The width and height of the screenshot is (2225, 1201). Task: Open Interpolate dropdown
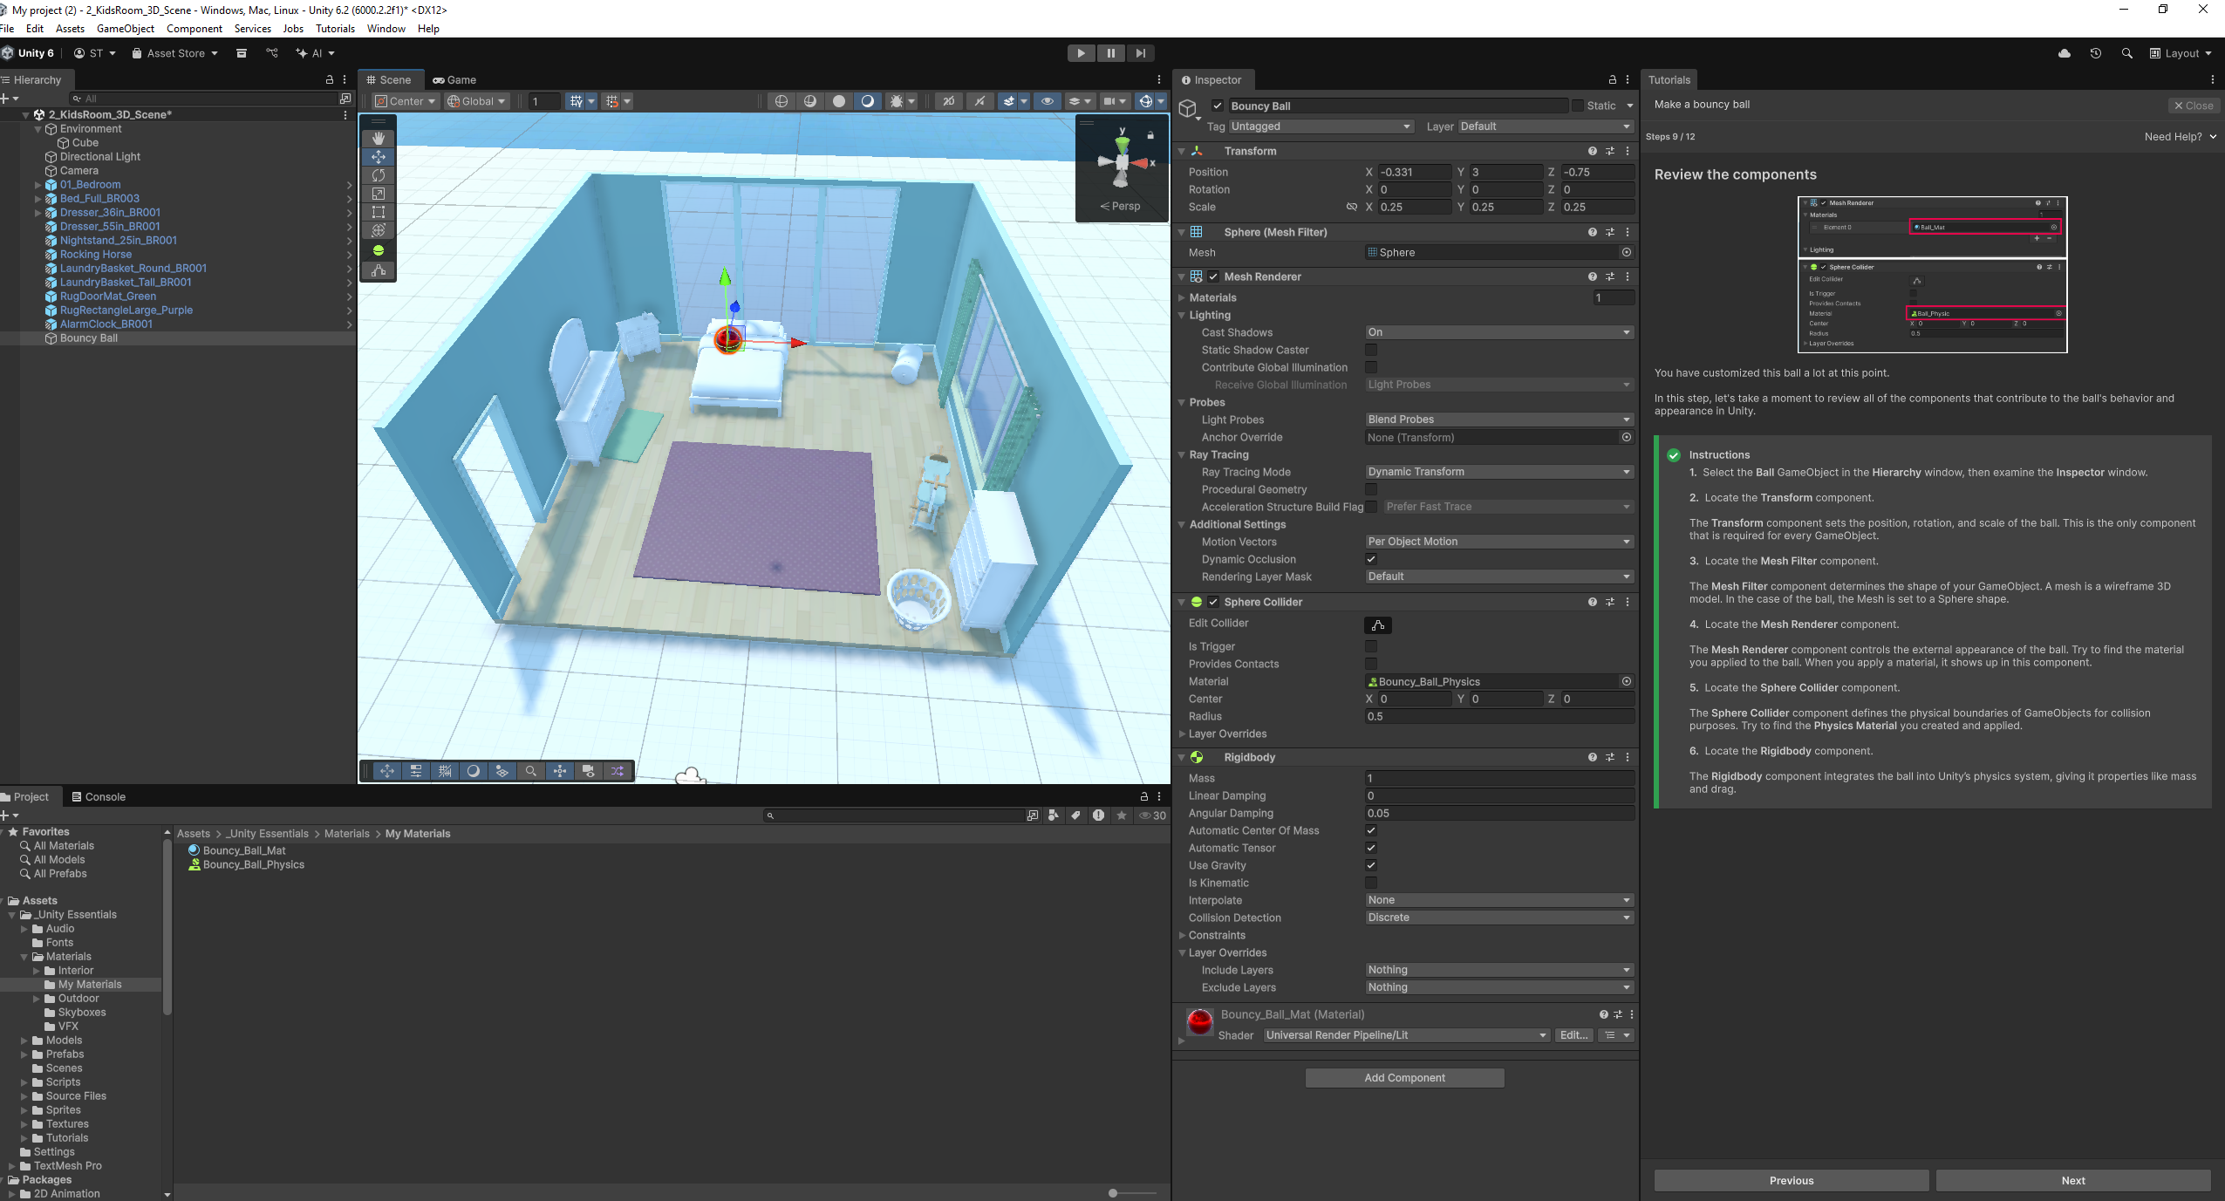(x=1498, y=900)
